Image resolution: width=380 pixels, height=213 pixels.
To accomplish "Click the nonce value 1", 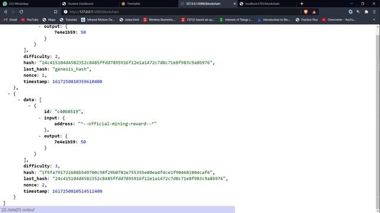I will click(43, 75).
